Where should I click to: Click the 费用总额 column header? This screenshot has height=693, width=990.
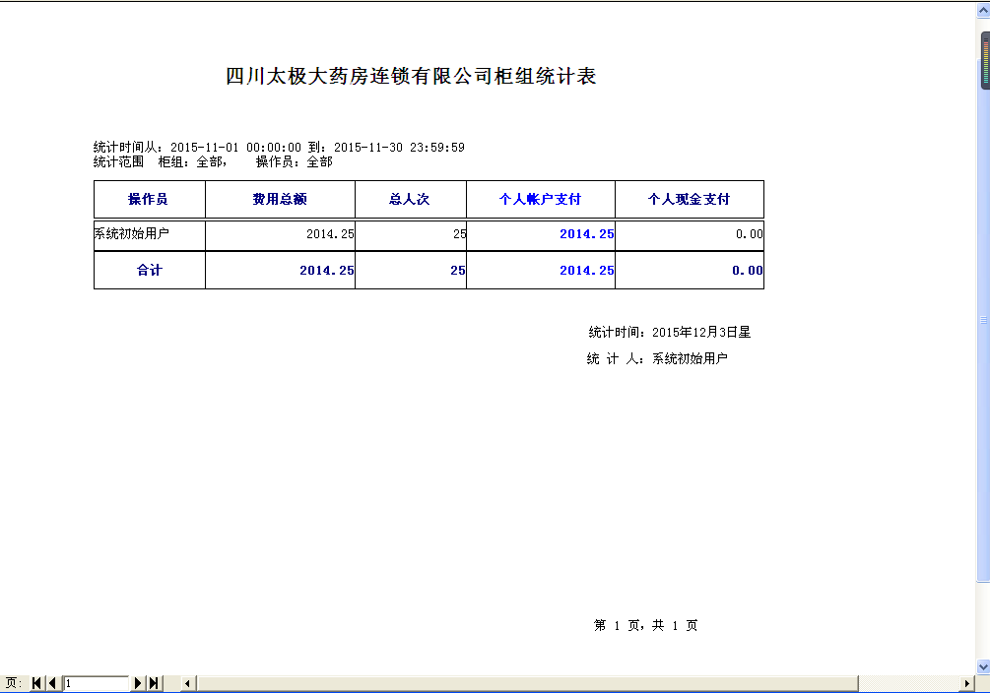coord(281,200)
